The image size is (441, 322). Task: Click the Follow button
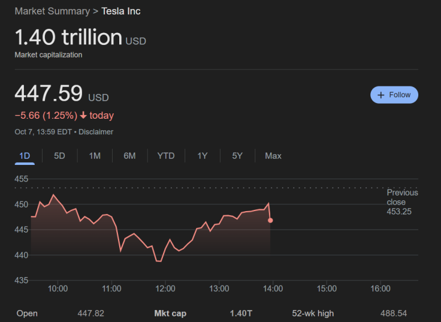point(394,95)
